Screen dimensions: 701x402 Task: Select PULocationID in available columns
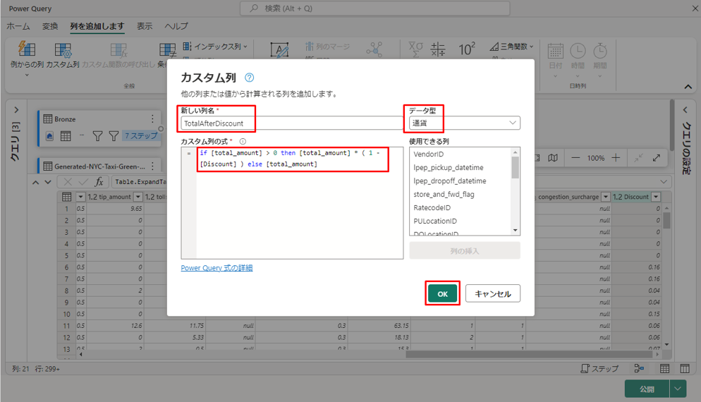(x=435, y=221)
